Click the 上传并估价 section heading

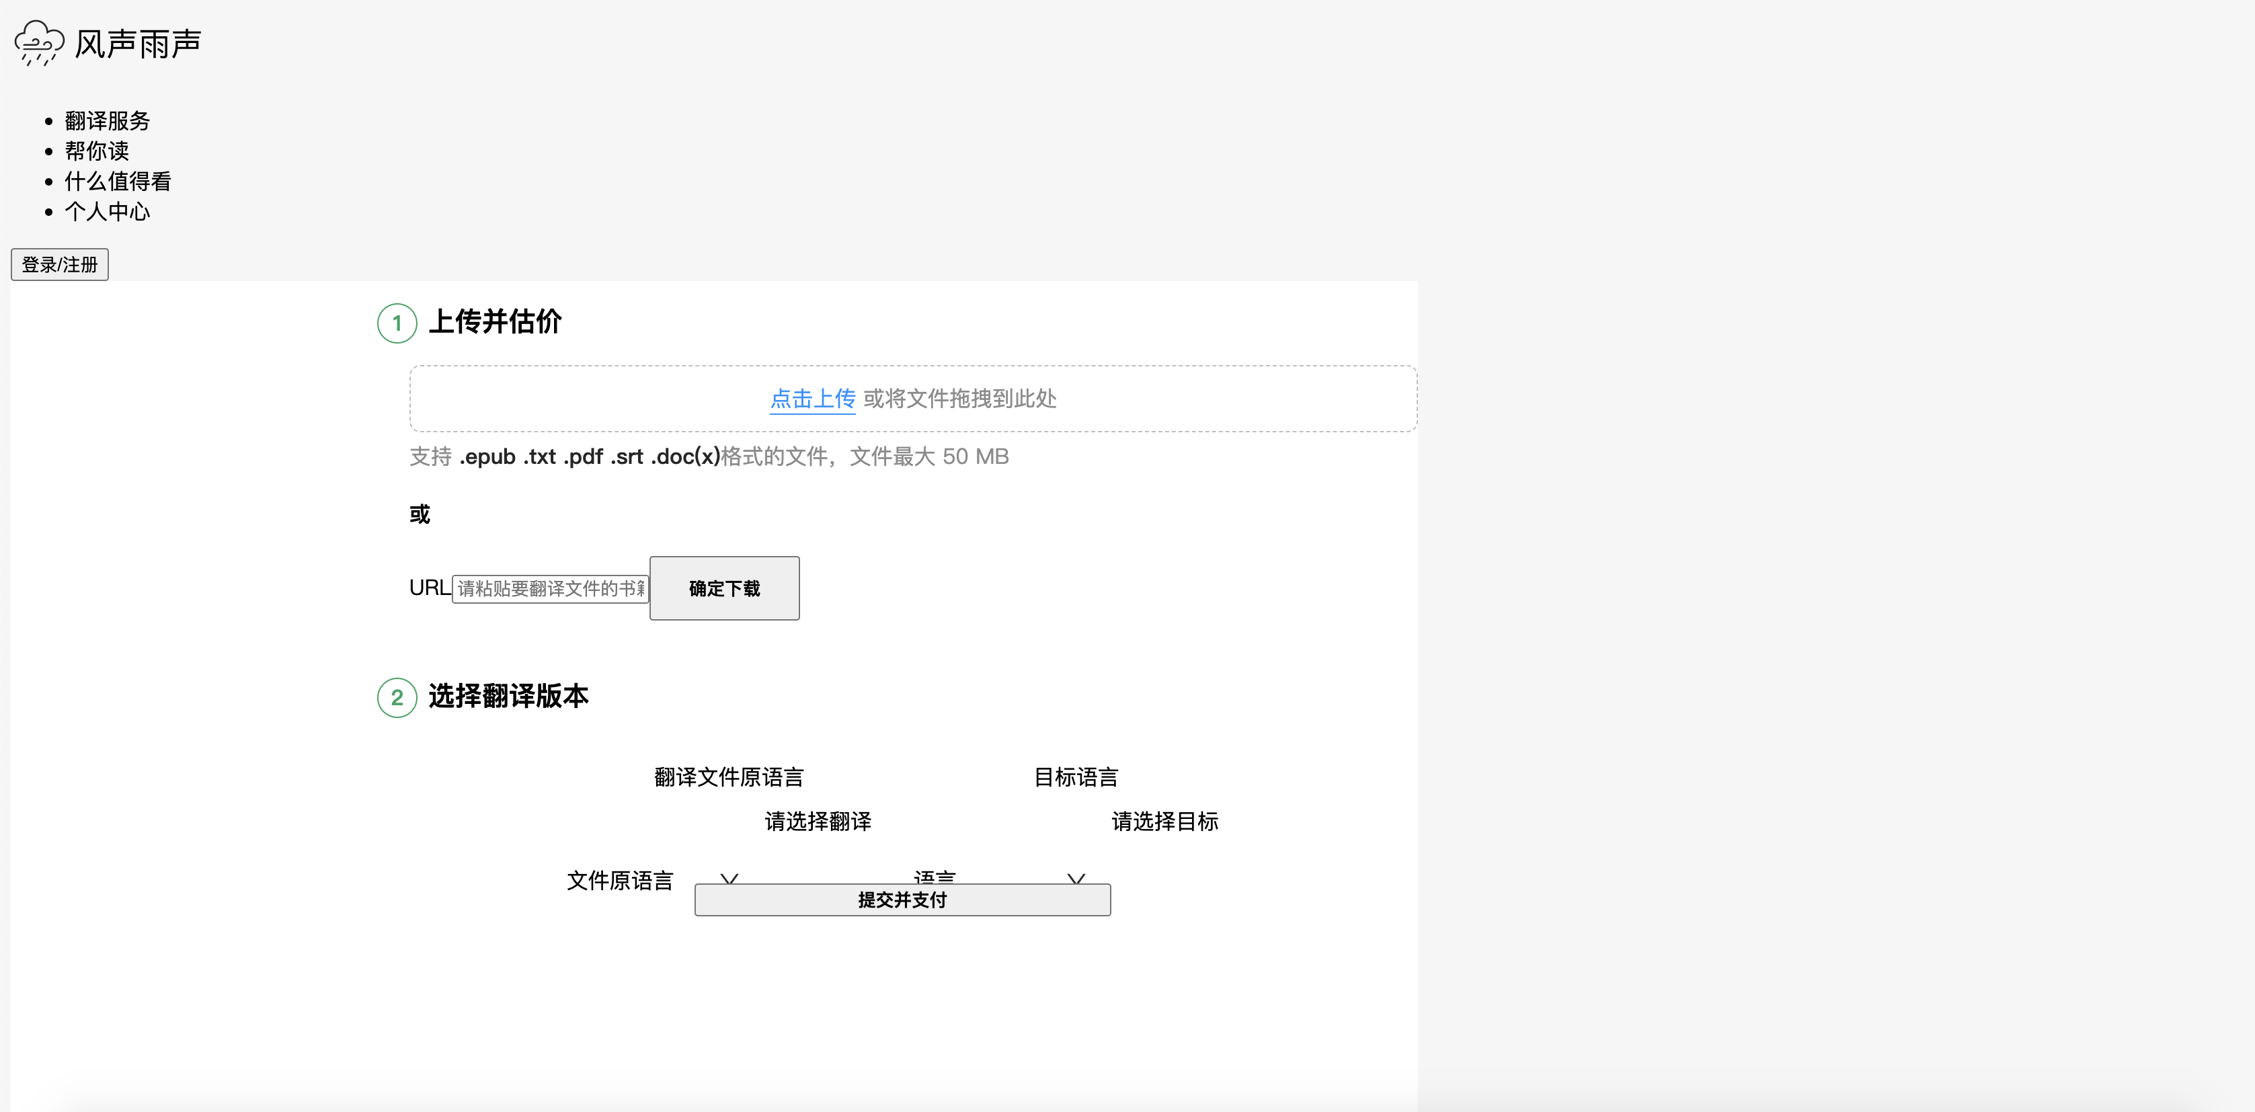pyautogui.click(x=496, y=322)
